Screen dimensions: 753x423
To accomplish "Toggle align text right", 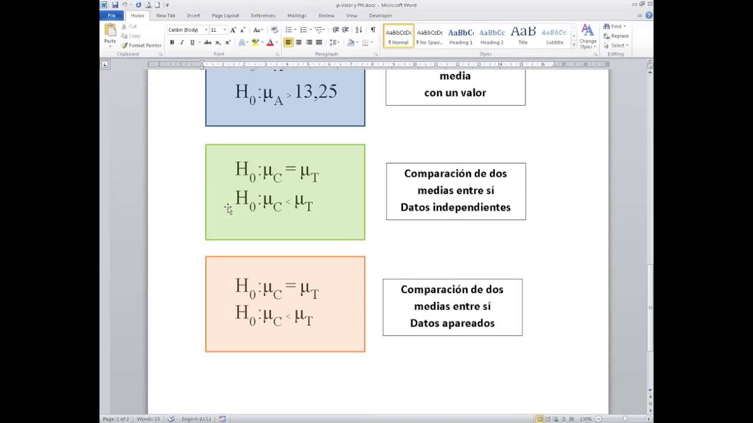I will click(309, 42).
